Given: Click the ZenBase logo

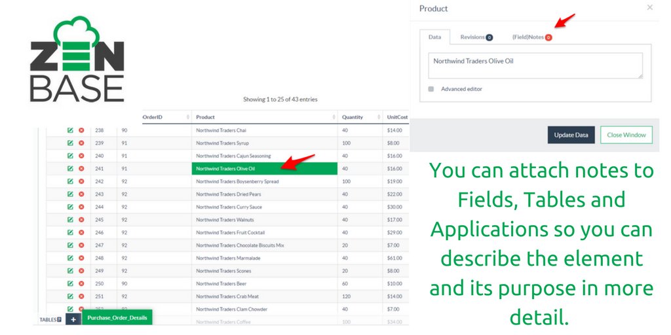Looking at the screenshot, I should point(77,59).
